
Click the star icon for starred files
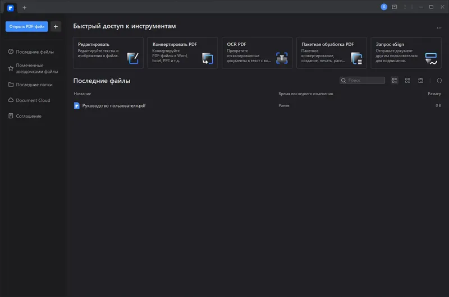click(x=11, y=68)
